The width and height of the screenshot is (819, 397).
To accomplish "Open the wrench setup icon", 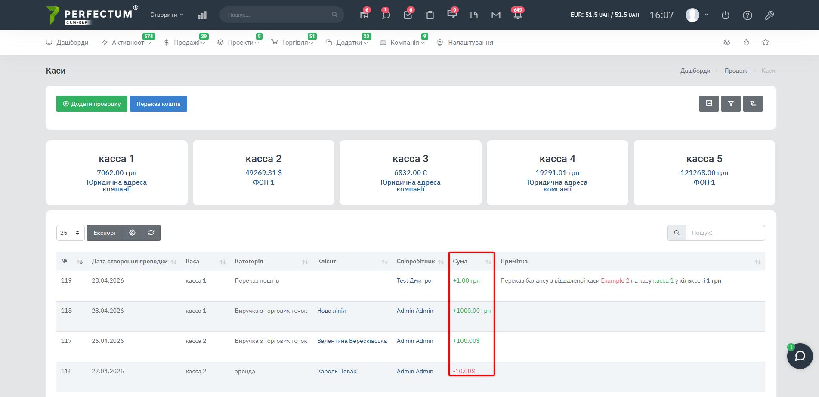I will [770, 15].
